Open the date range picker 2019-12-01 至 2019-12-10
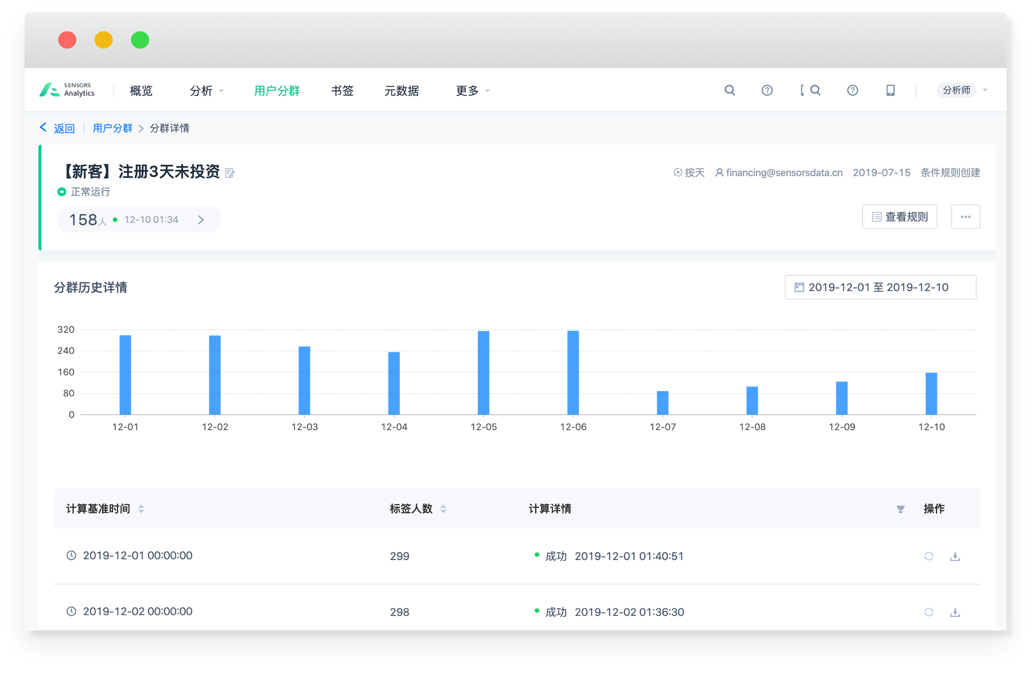The height and width of the screenshot is (673, 1036). tap(880, 287)
